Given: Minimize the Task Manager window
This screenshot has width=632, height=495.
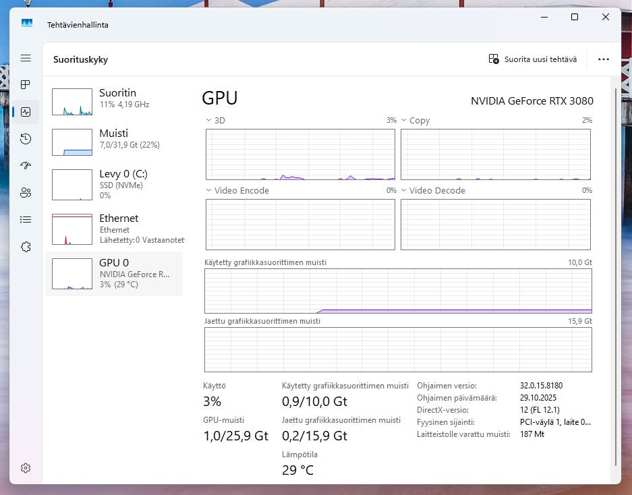Looking at the screenshot, I should click(x=544, y=17).
